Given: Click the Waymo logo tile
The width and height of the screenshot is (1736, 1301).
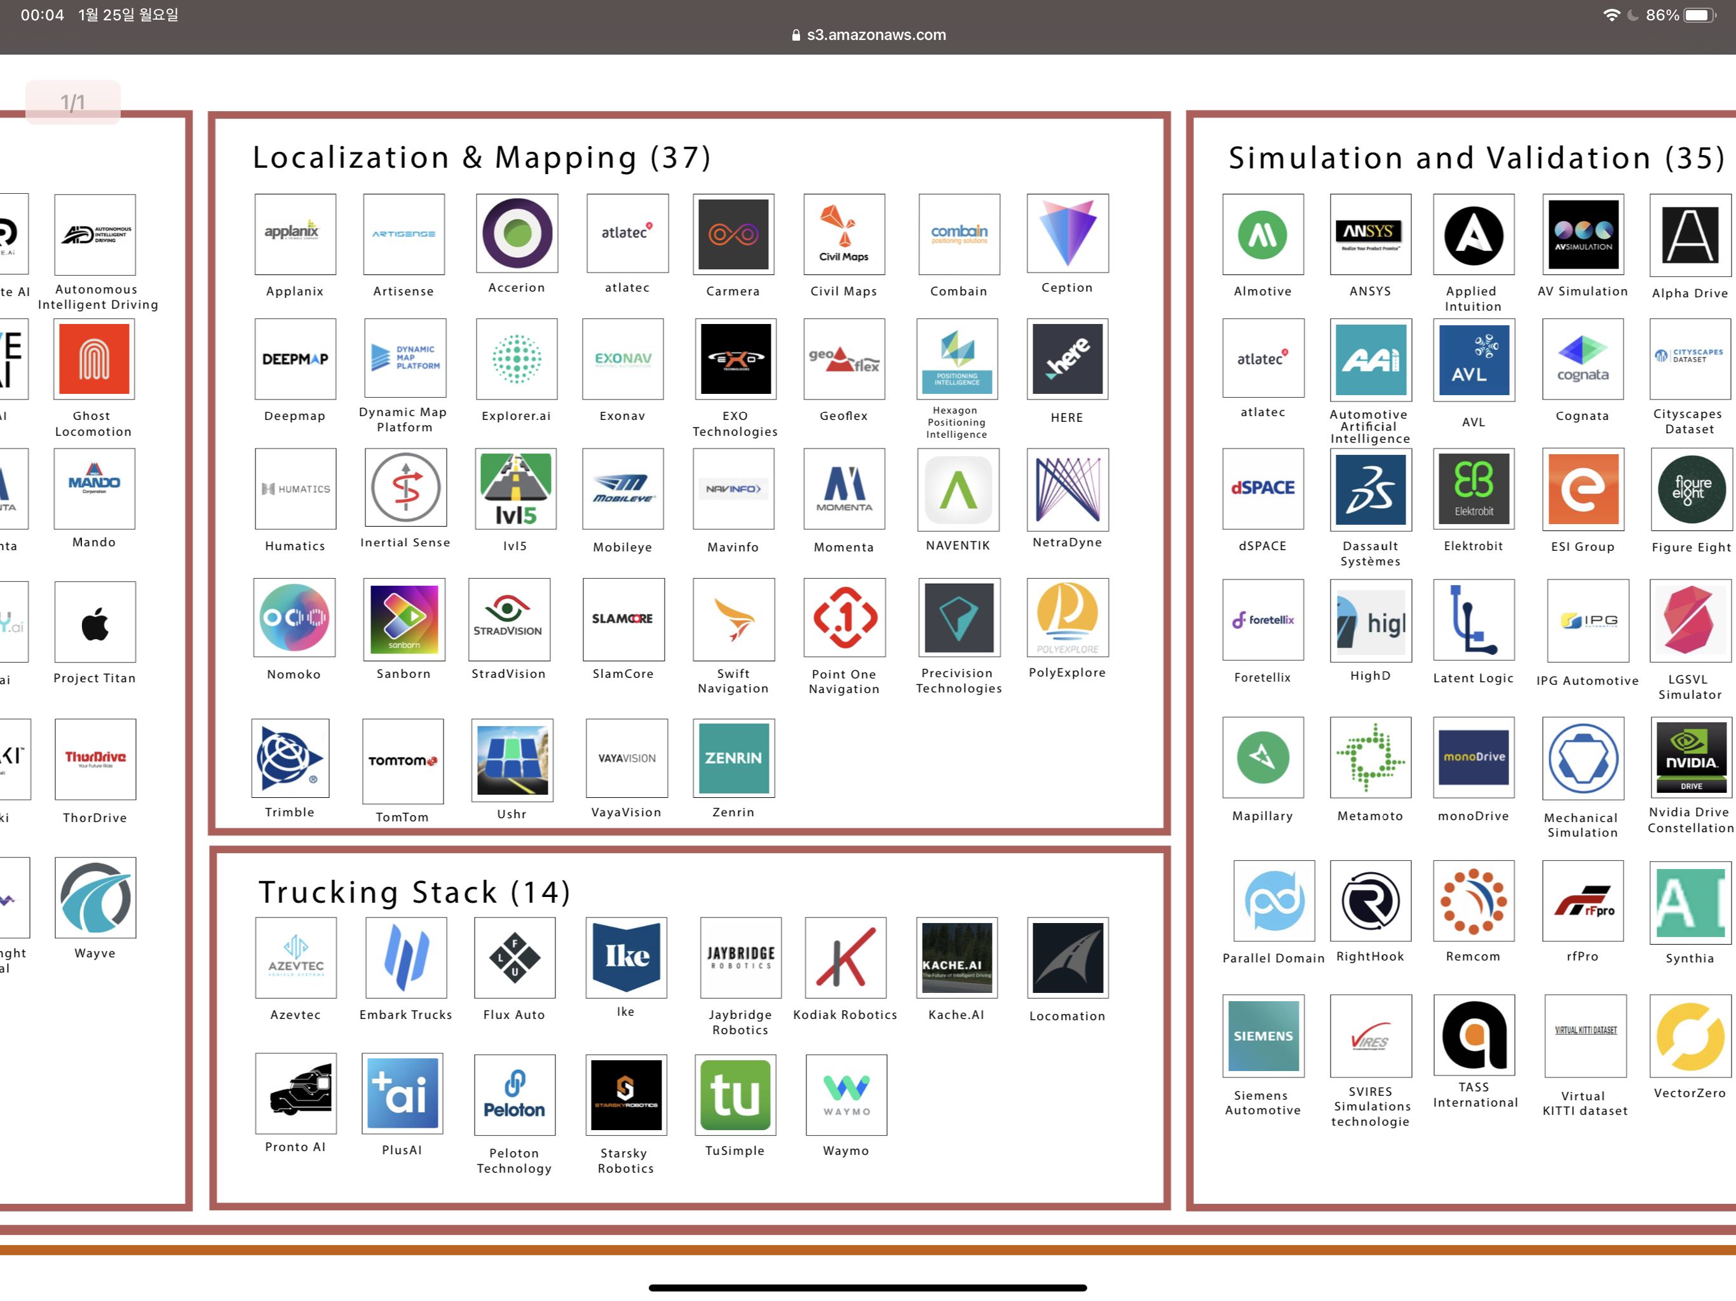Looking at the screenshot, I should pos(846,1095).
